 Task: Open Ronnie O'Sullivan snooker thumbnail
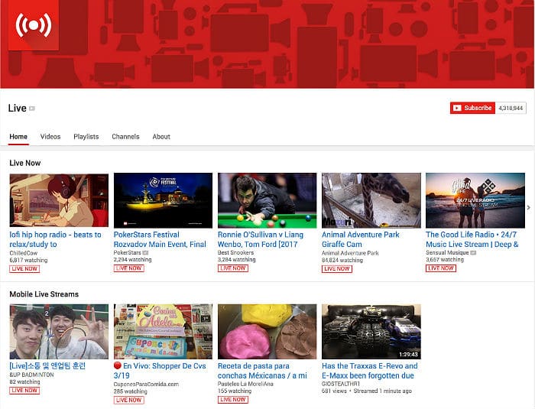[x=267, y=200]
